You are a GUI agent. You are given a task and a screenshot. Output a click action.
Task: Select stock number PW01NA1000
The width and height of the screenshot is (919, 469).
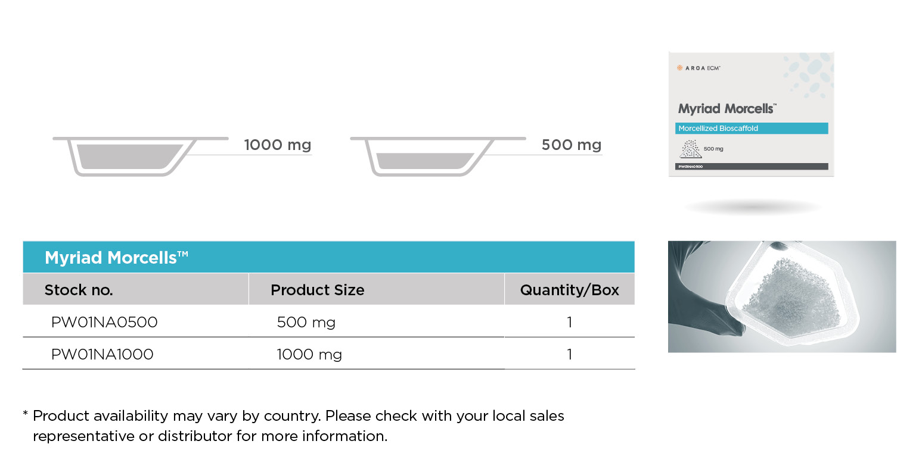(x=102, y=354)
